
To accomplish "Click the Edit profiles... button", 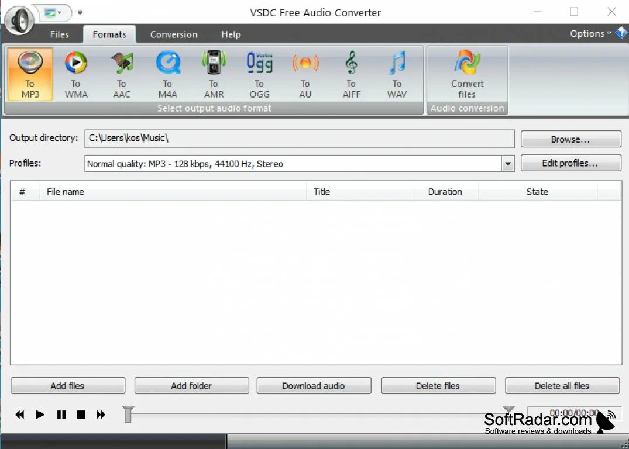I will point(571,163).
